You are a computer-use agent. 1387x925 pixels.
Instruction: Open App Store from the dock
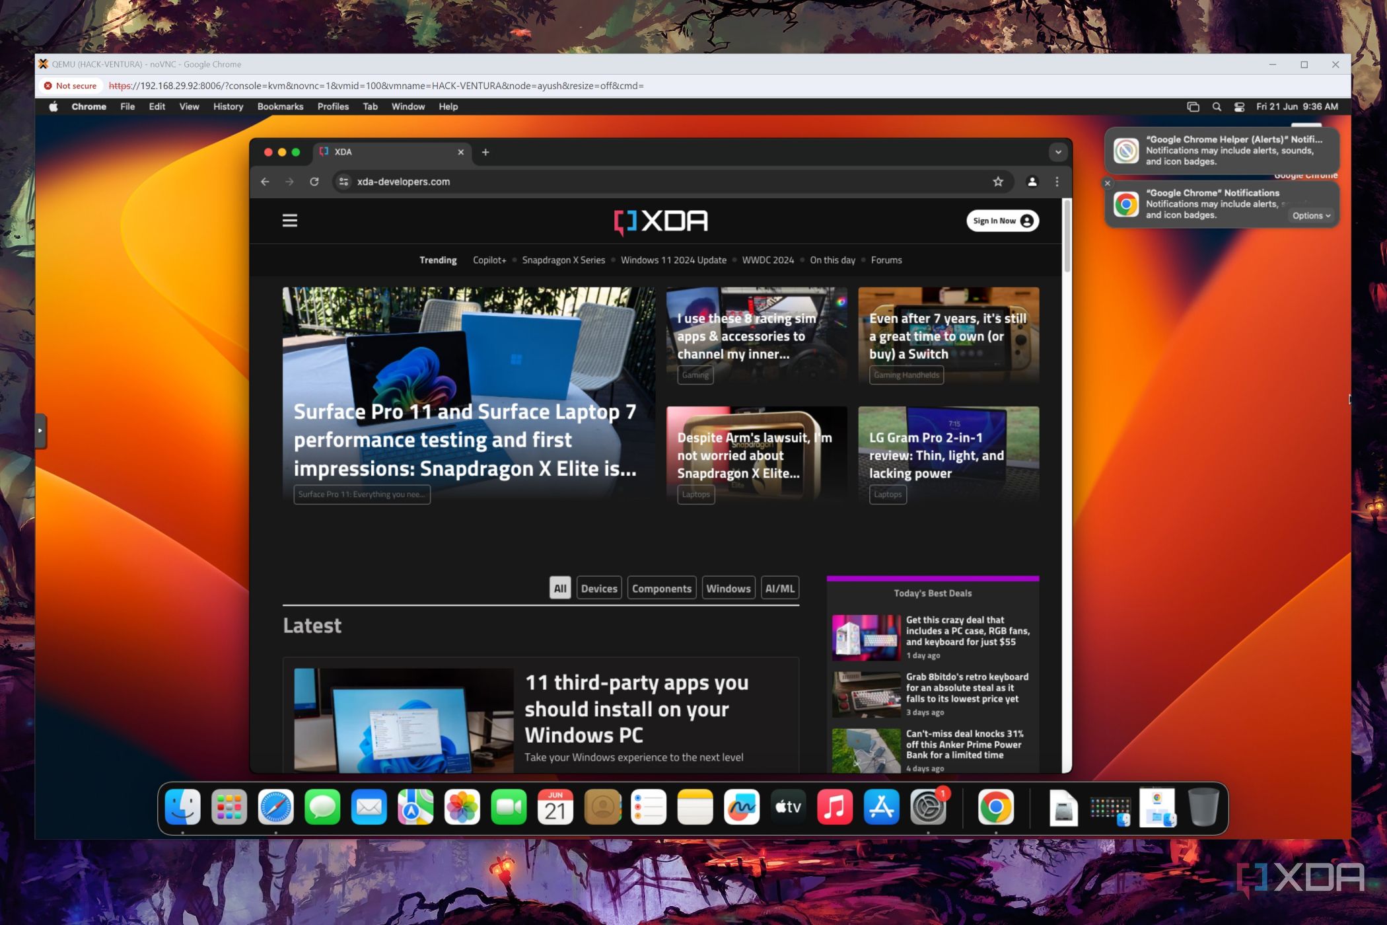pyautogui.click(x=882, y=807)
